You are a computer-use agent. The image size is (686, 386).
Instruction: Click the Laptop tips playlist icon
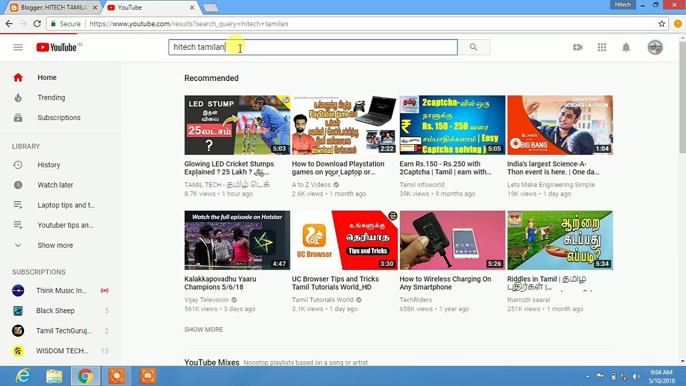[x=18, y=205]
